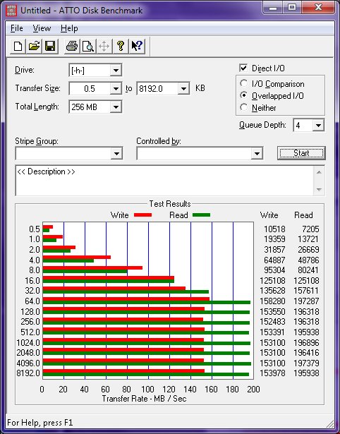Click the ATTO application icon in title bar
The height and width of the screenshot is (434, 340).
pyautogui.click(x=11, y=11)
